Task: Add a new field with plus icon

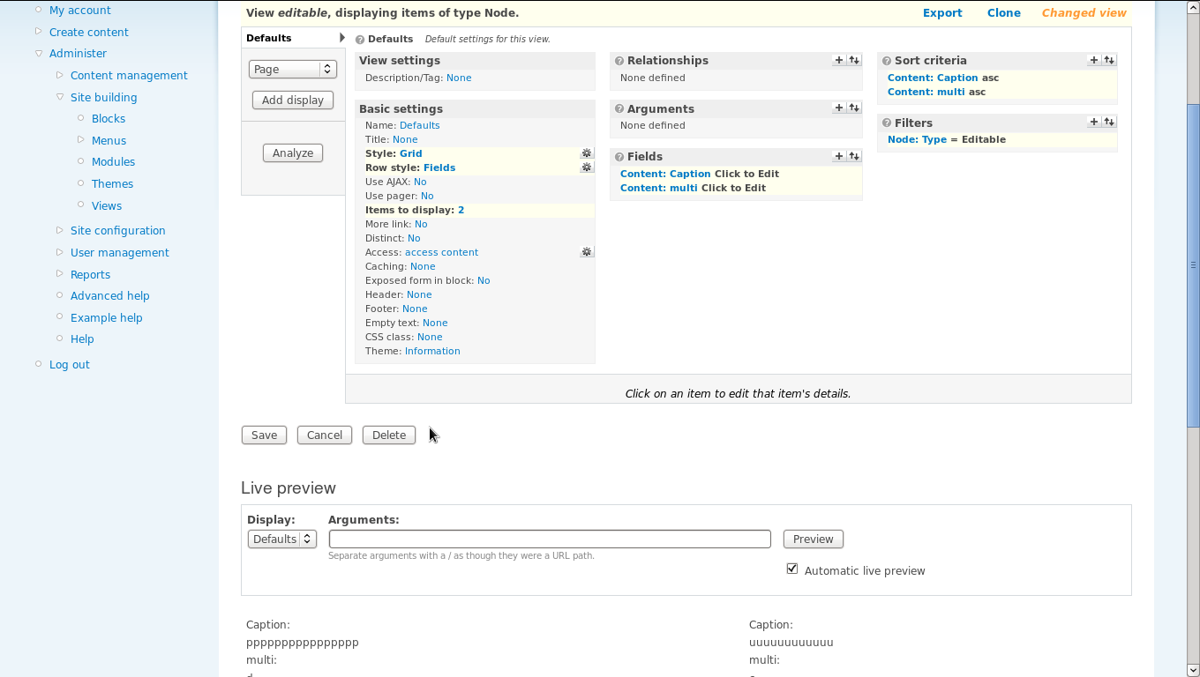Action: point(838,156)
